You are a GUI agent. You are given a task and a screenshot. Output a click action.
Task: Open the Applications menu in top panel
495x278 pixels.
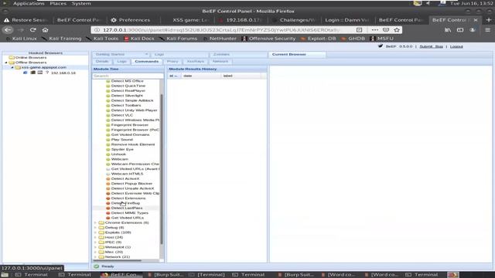(x=29, y=3)
